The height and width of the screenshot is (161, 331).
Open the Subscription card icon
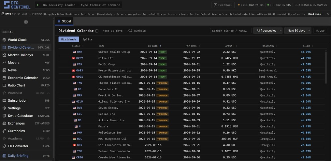click(4, 101)
